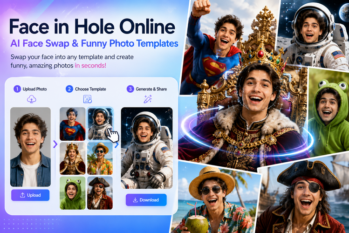Click "AI Face Swap & Funny Photo Templates" subtitle

94,44
